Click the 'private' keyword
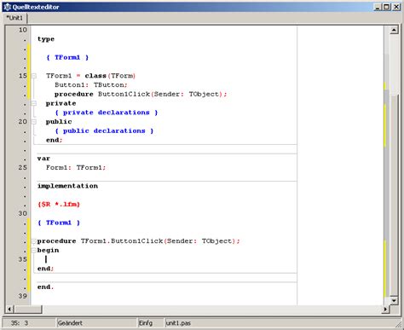This screenshot has width=404, height=330. pyautogui.click(x=61, y=103)
